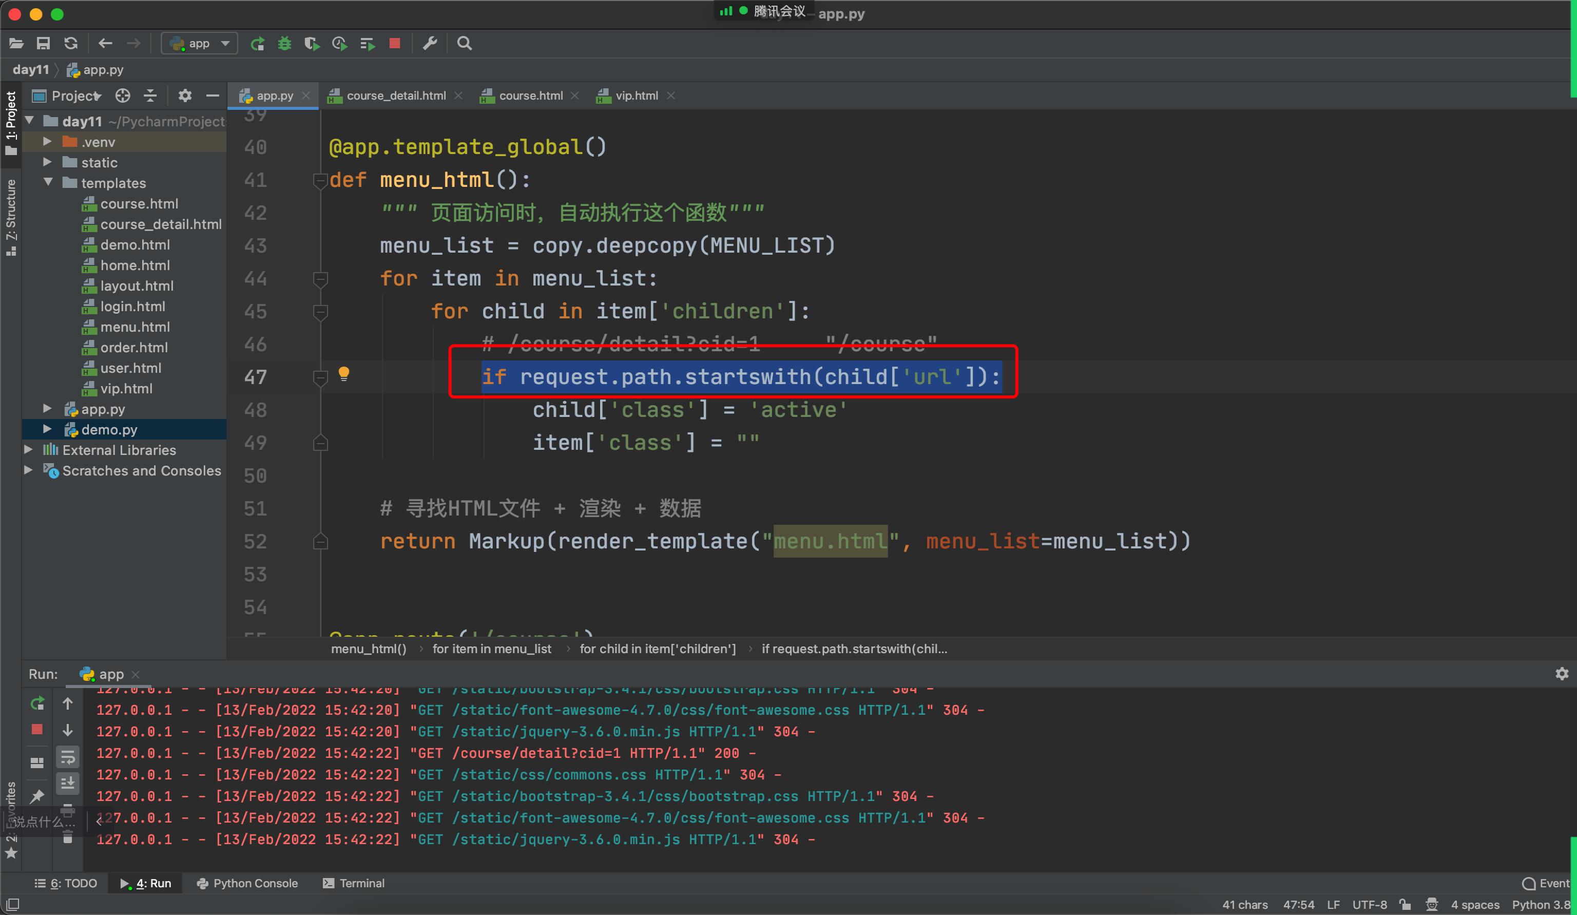
Task: Toggle the read-only lock in the status bar
Action: click(x=1406, y=904)
